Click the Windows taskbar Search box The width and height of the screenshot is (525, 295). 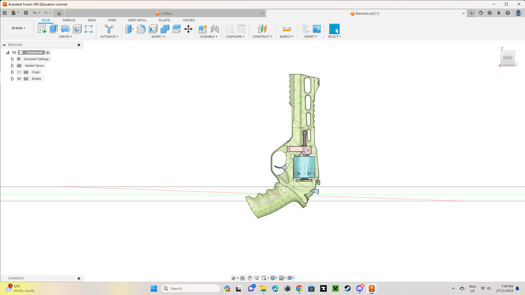(191, 288)
